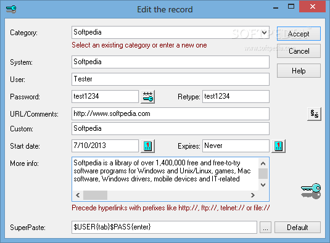Viewport: 330px width, 243px height.
Task: Open the Start date calendar picker
Action: click(x=148, y=146)
